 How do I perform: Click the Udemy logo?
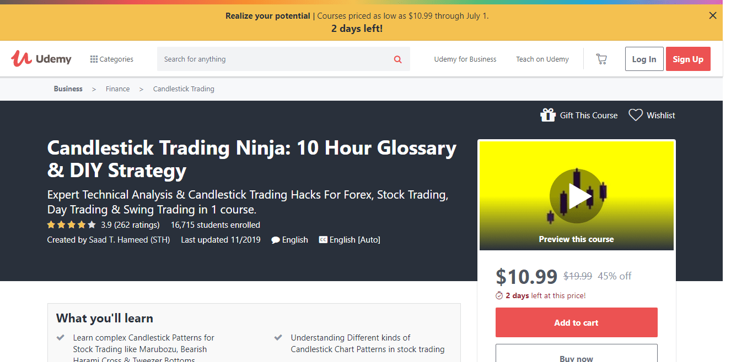coord(41,59)
